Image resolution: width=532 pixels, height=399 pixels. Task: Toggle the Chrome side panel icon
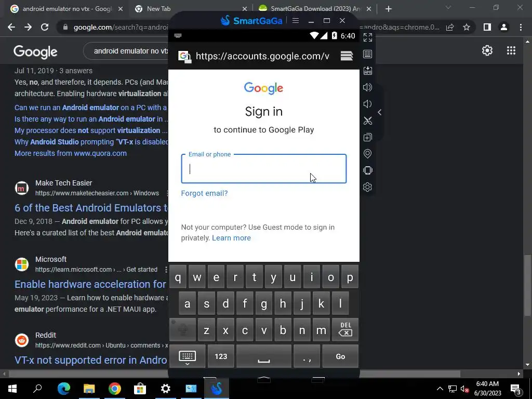(487, 27)
